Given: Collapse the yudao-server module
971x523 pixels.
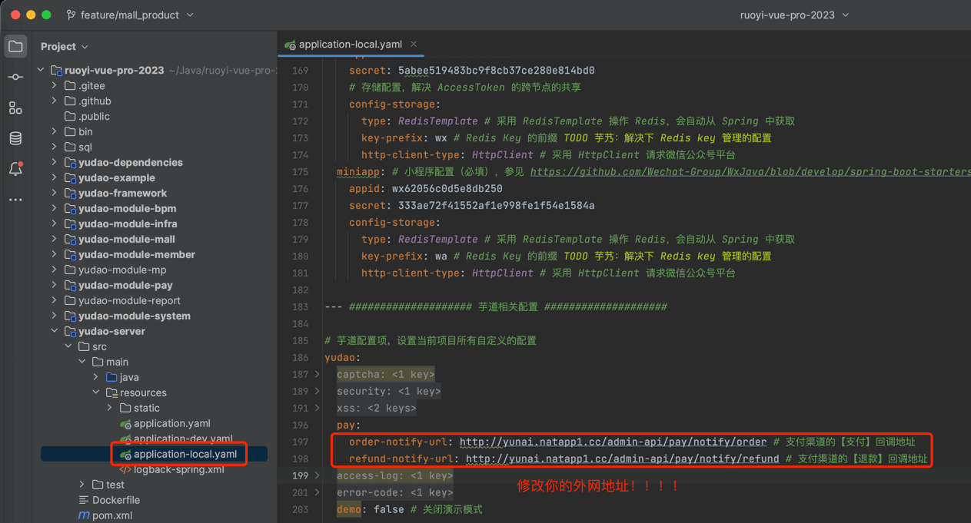Looking at the screenshot, I should pos(54,331).
